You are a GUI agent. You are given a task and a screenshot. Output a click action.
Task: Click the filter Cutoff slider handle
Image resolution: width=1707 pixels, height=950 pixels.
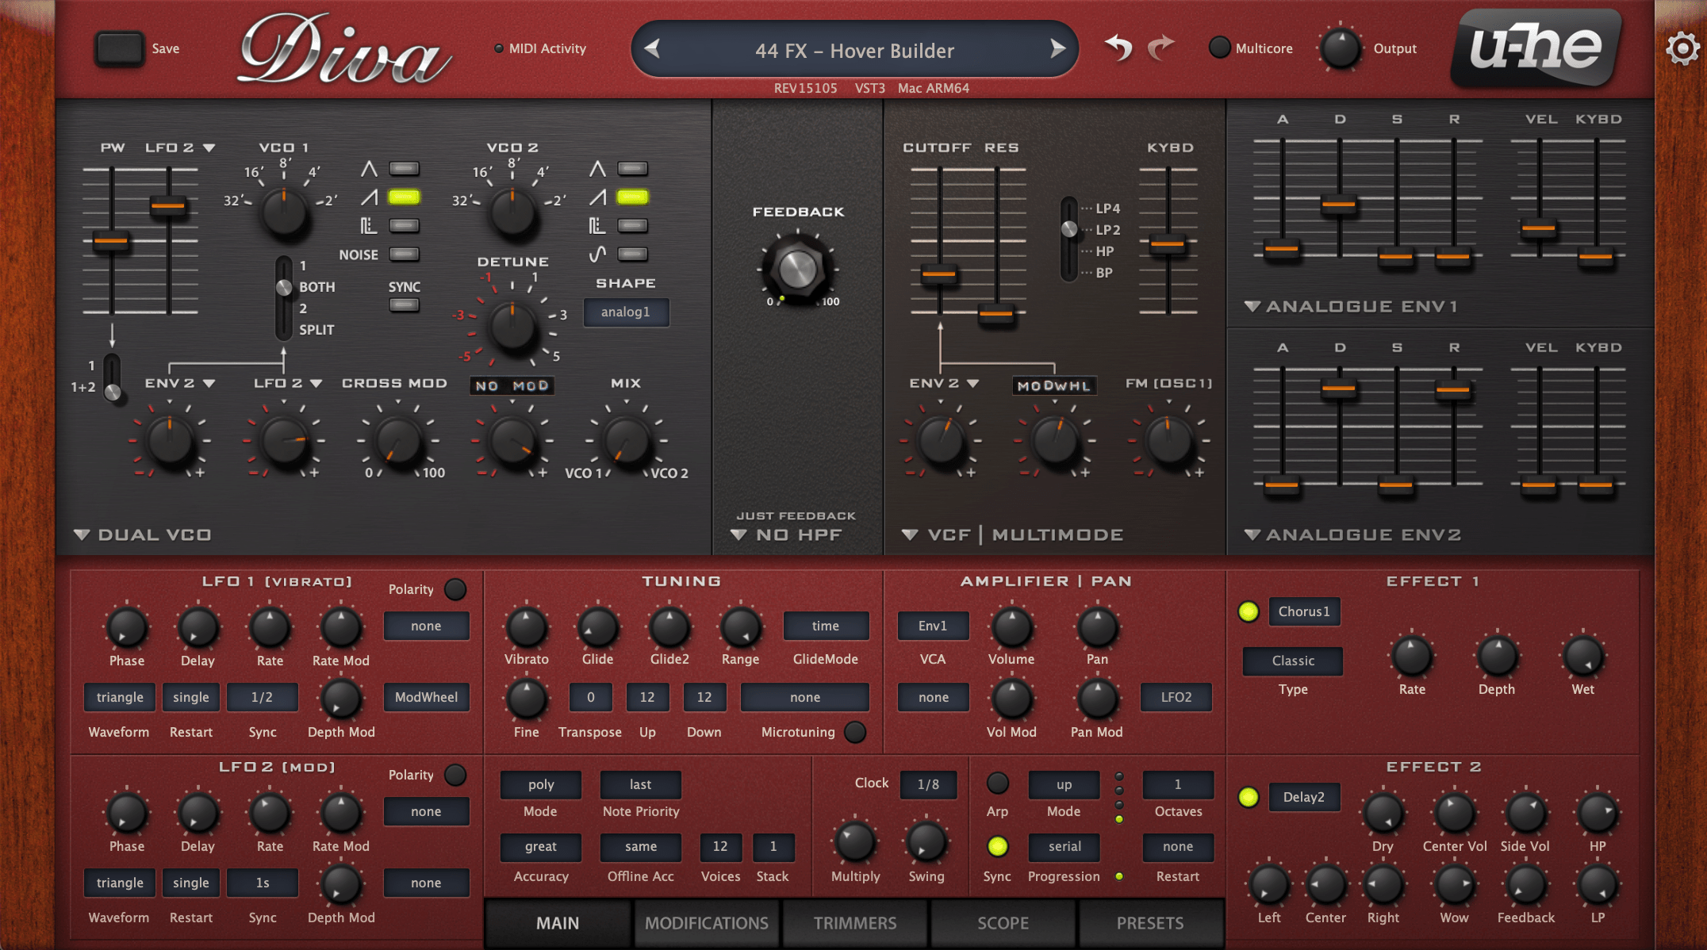(x=939, y=274)
